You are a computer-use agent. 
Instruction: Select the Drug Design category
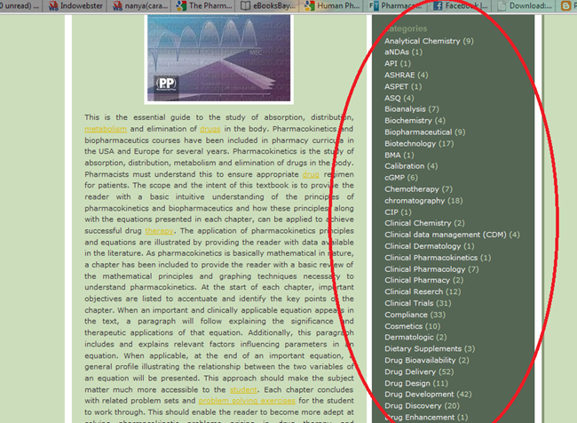coord(416,384)
